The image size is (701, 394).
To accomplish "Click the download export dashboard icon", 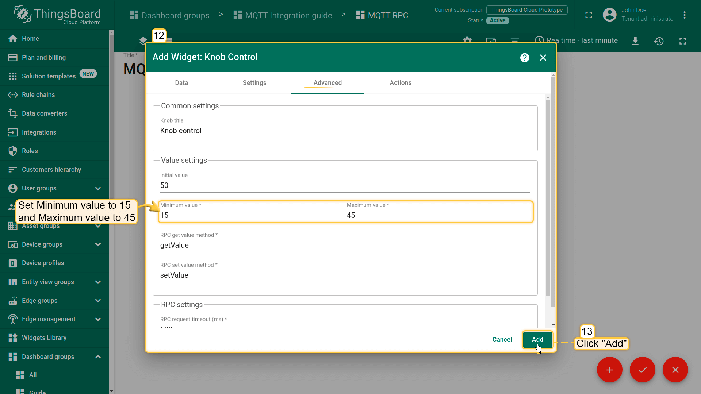I will [x=635, y=41].
